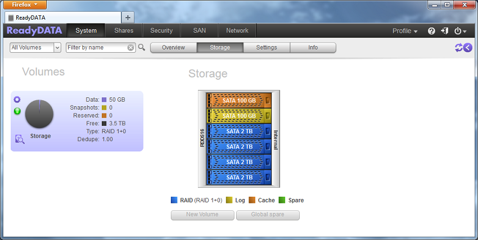478x240 pixels.
Task: Select the second blue SATA 2 TB disk
Action: pos(238,147)
